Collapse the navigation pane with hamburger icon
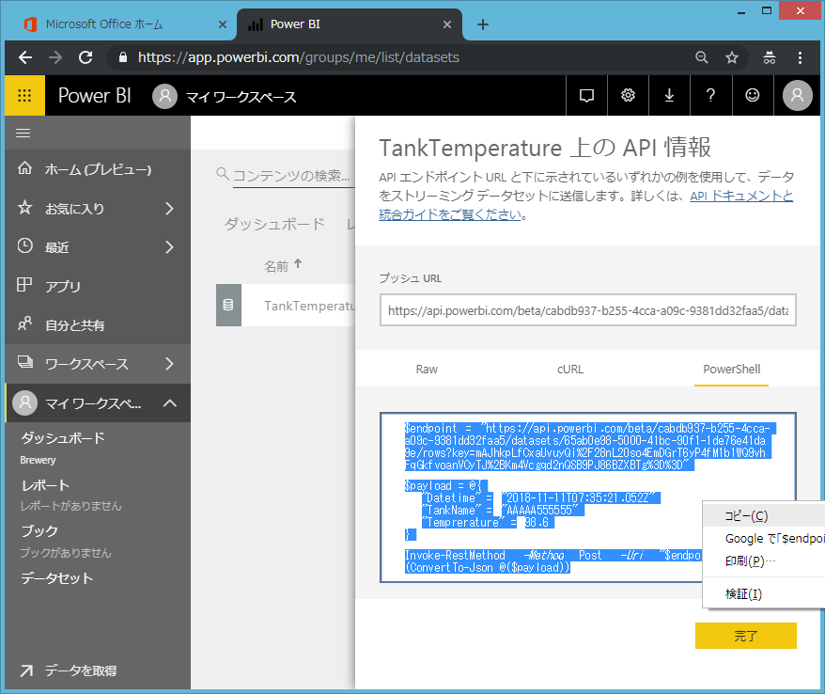The image size is (825, 694). 23,134
